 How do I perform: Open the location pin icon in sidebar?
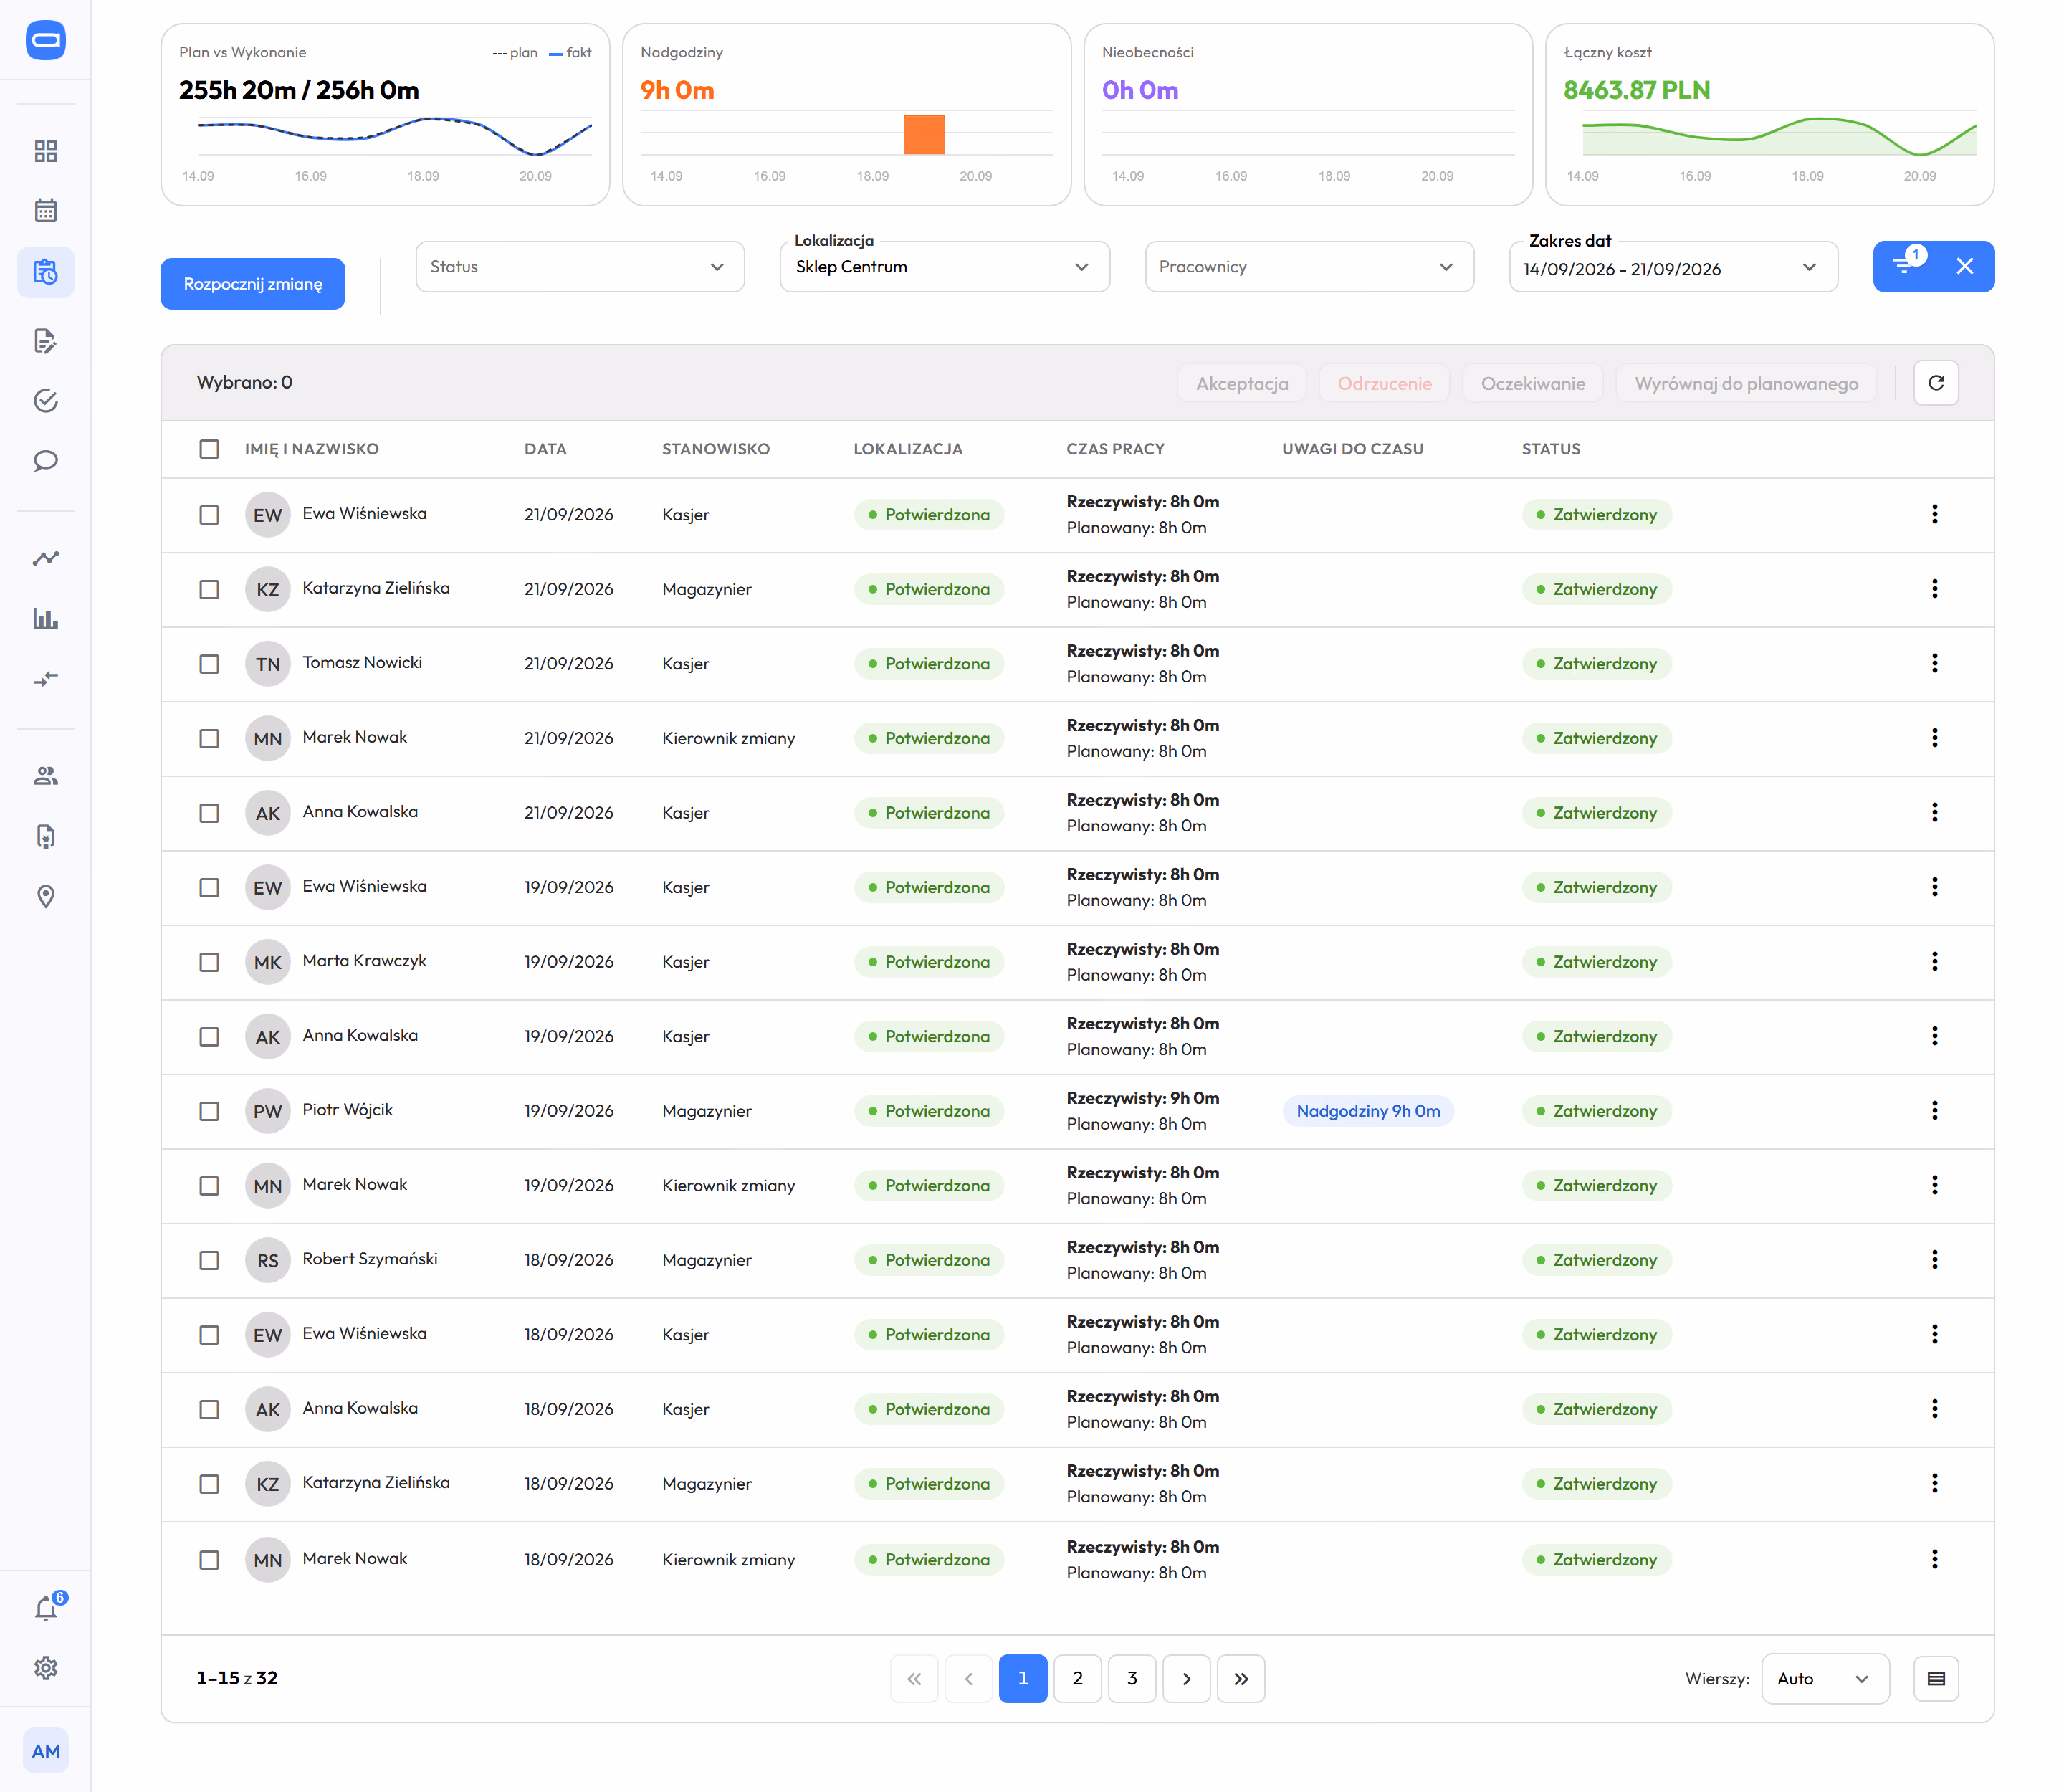[x=46, y=896]
